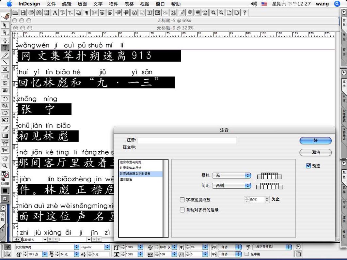Pick the Scissors tool
Screen dimensions: 347x260
5,150
